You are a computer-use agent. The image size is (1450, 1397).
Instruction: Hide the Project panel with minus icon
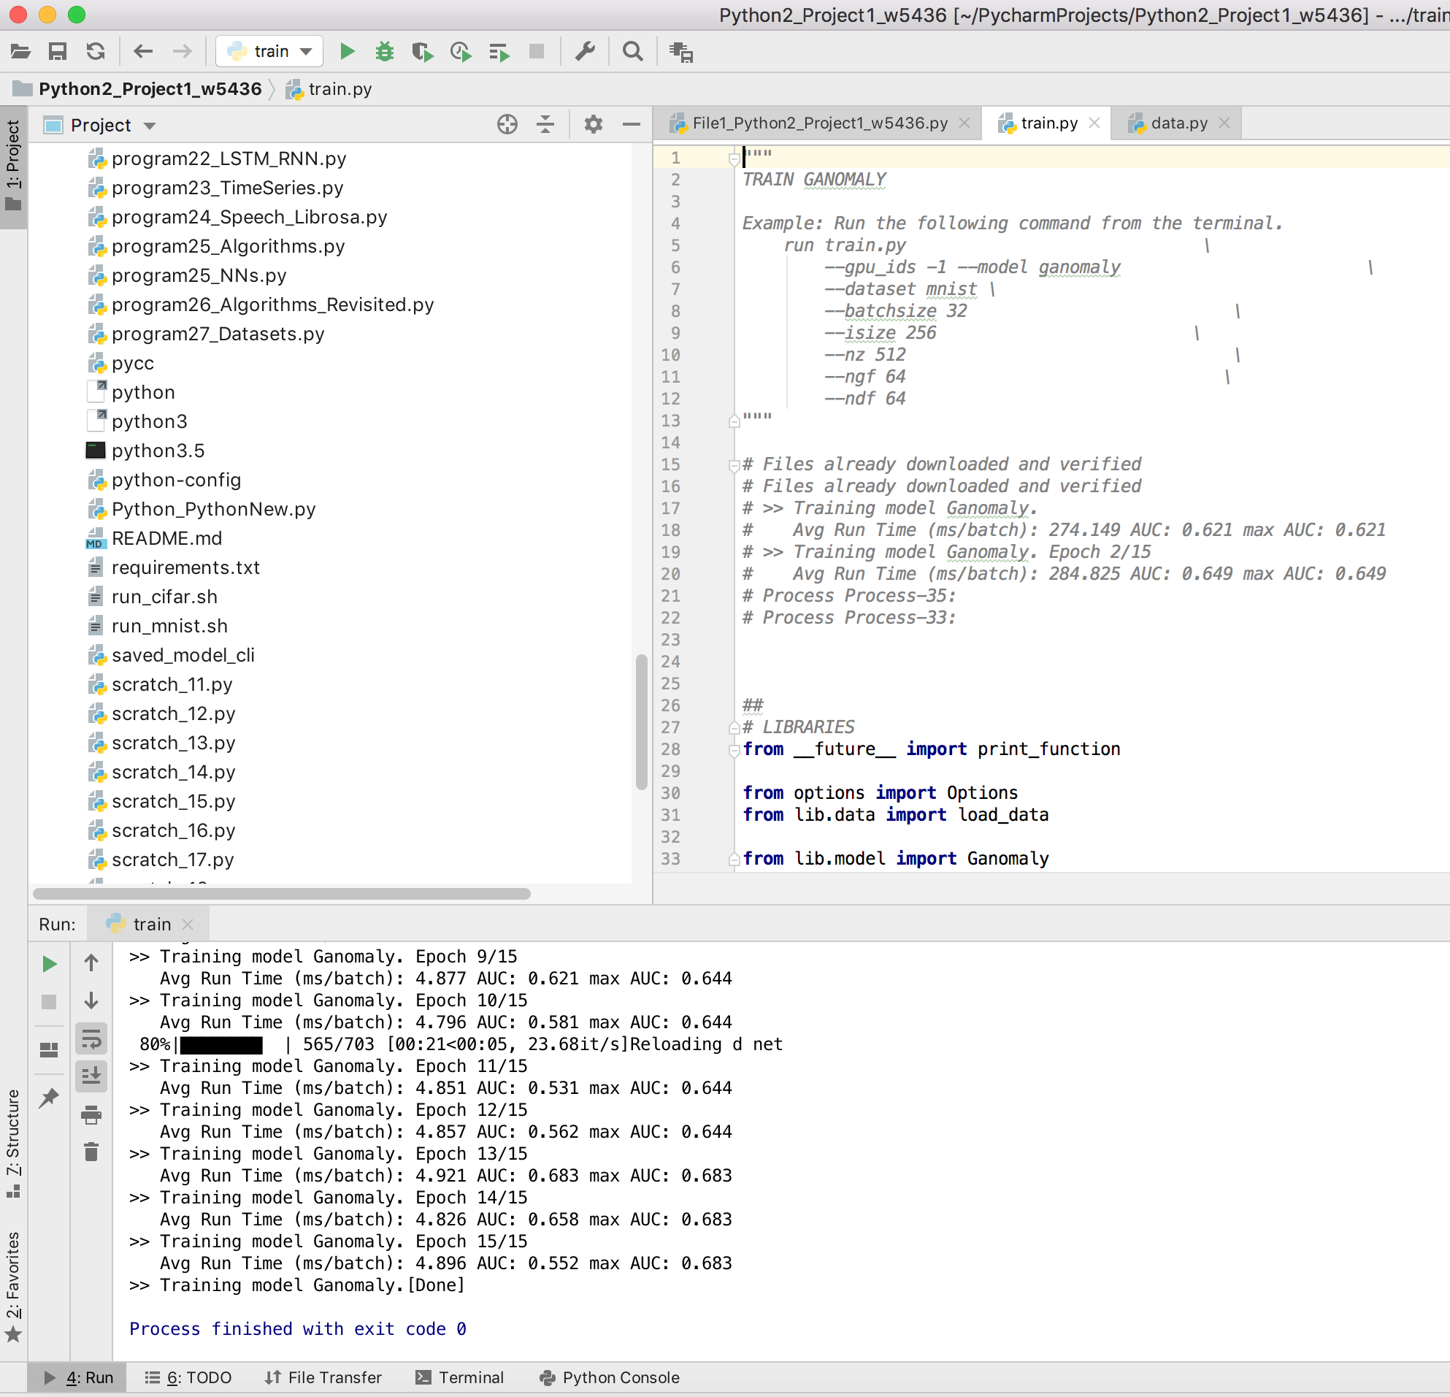[631, 124]
